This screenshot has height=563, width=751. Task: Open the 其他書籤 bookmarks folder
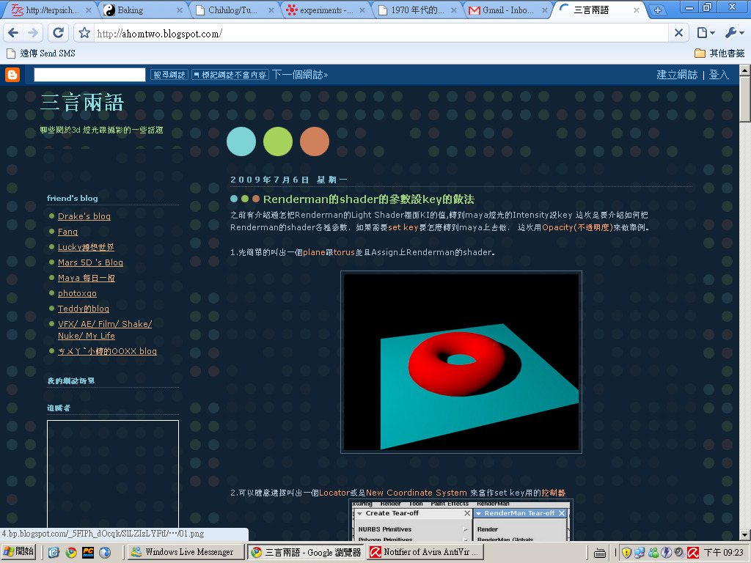tap(720, 53)
